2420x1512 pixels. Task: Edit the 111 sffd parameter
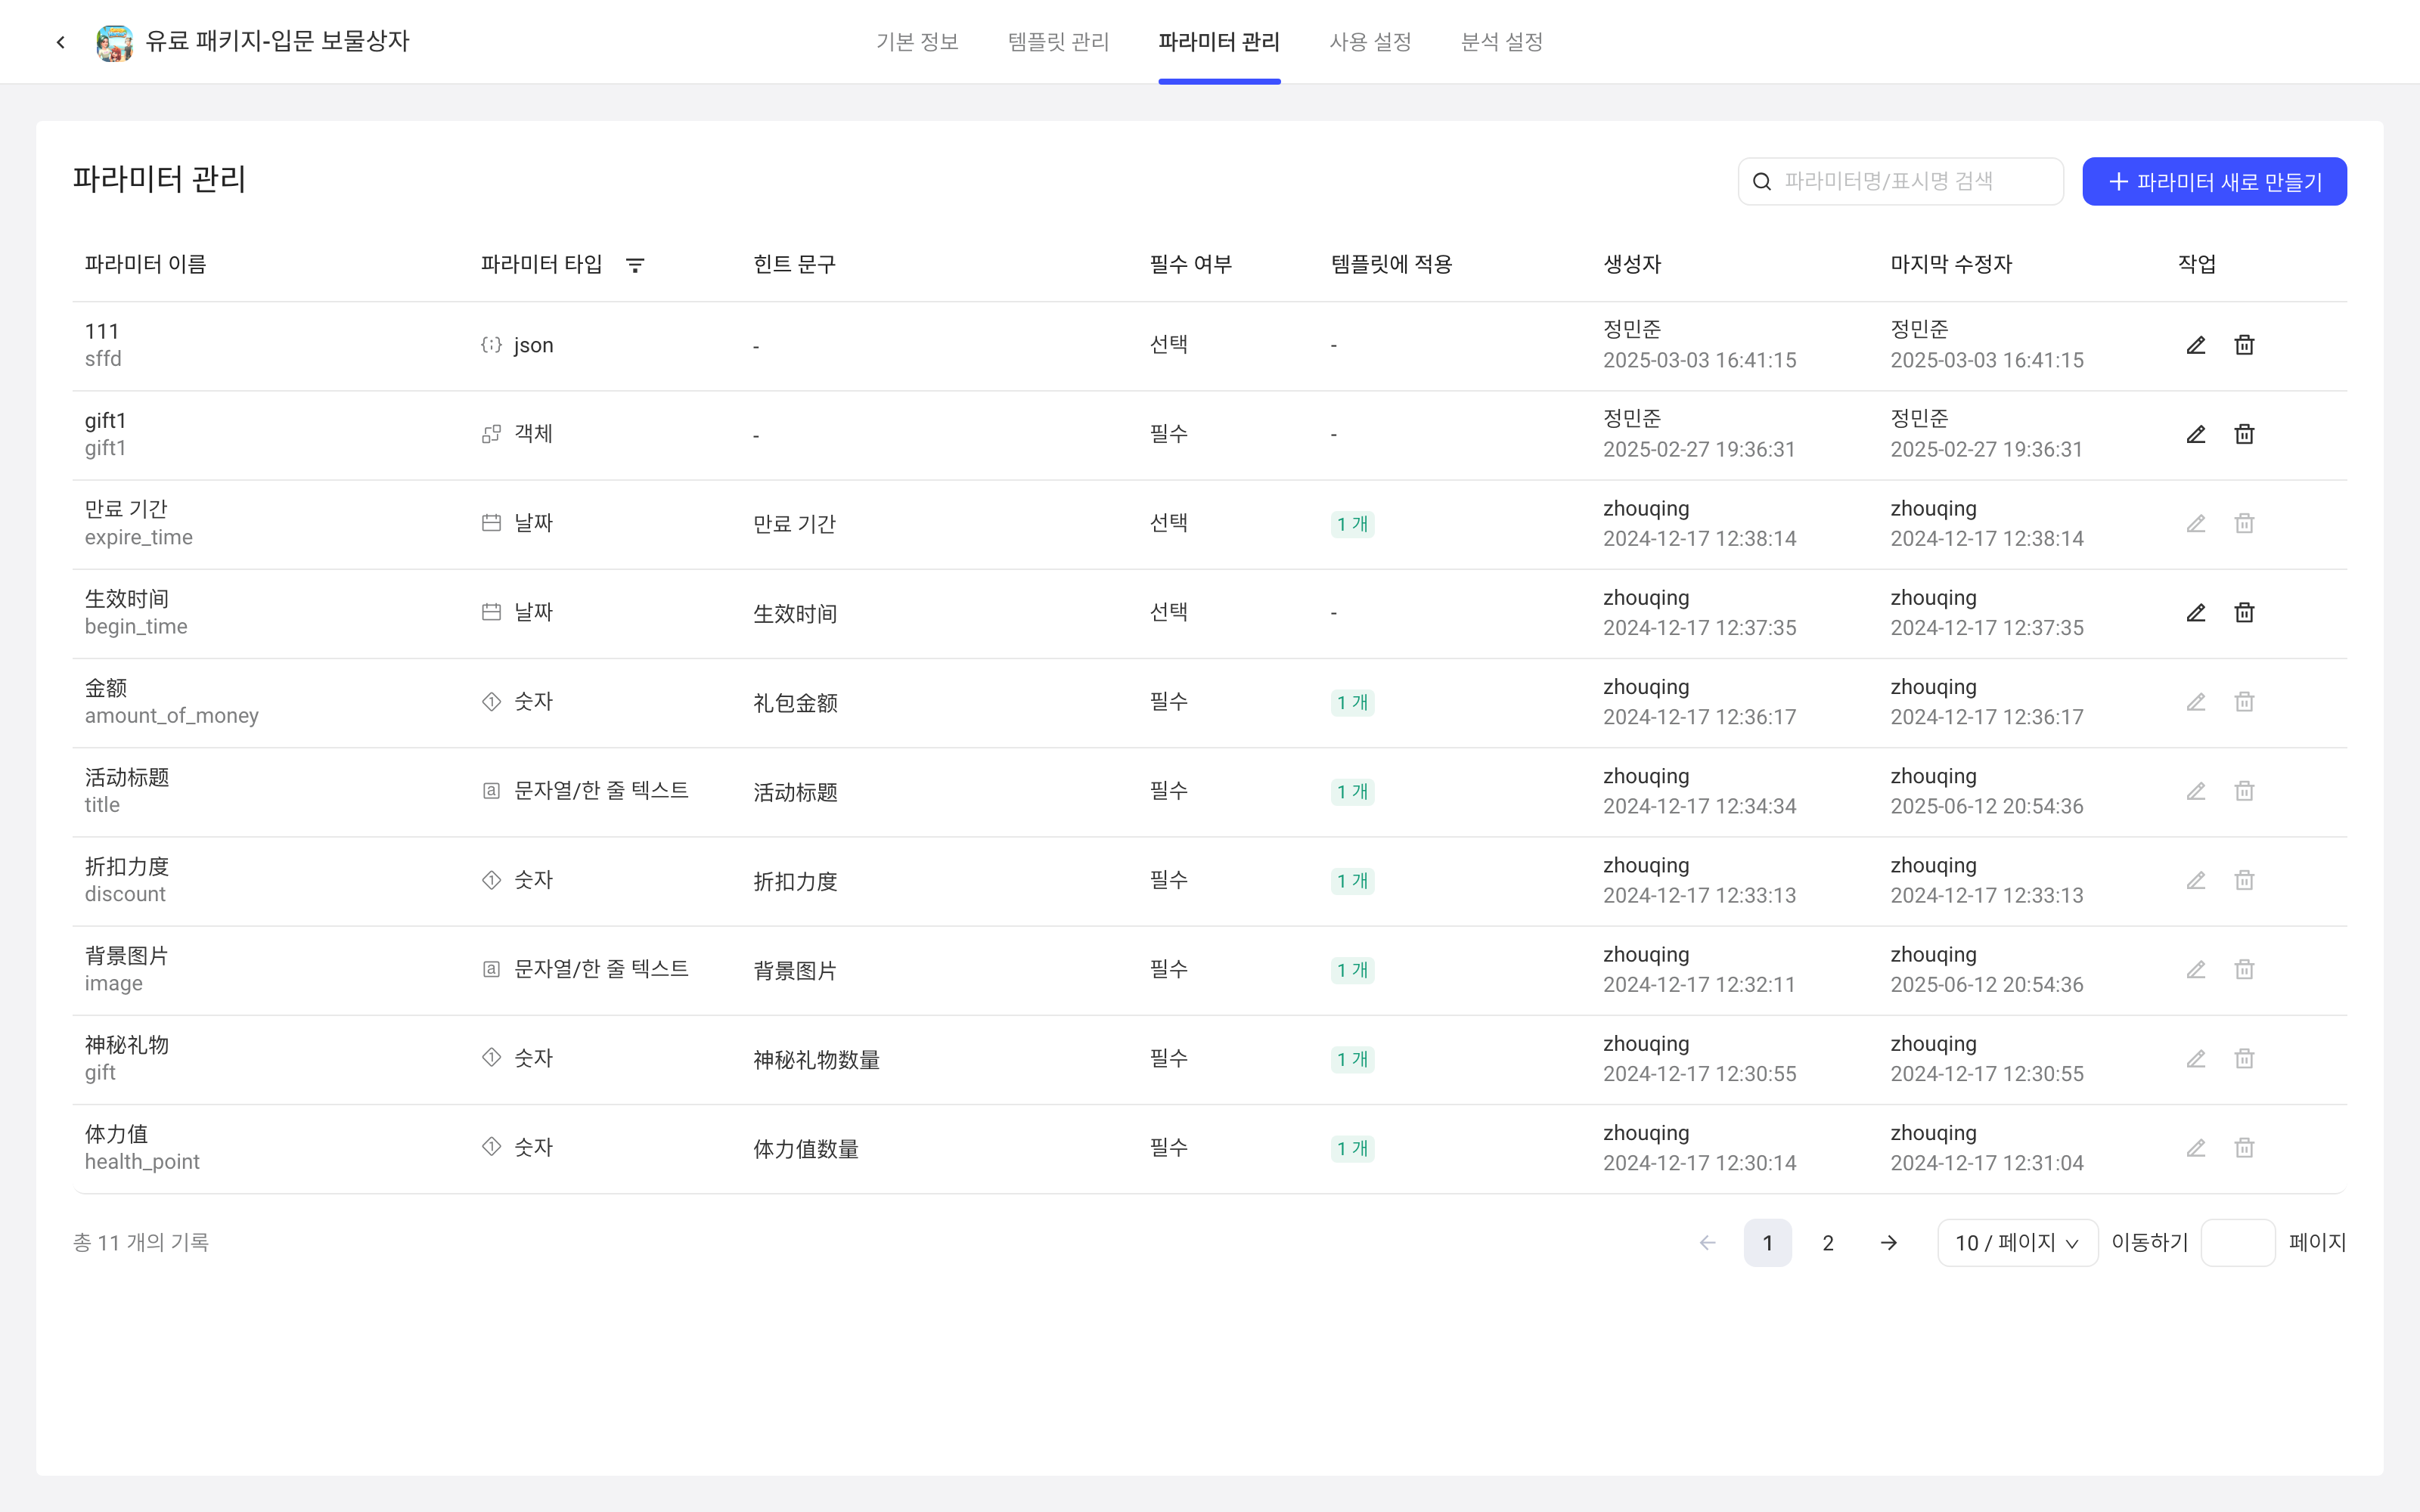2196,345
